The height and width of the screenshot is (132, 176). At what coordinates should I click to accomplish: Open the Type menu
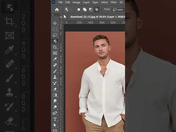[95, 2]
